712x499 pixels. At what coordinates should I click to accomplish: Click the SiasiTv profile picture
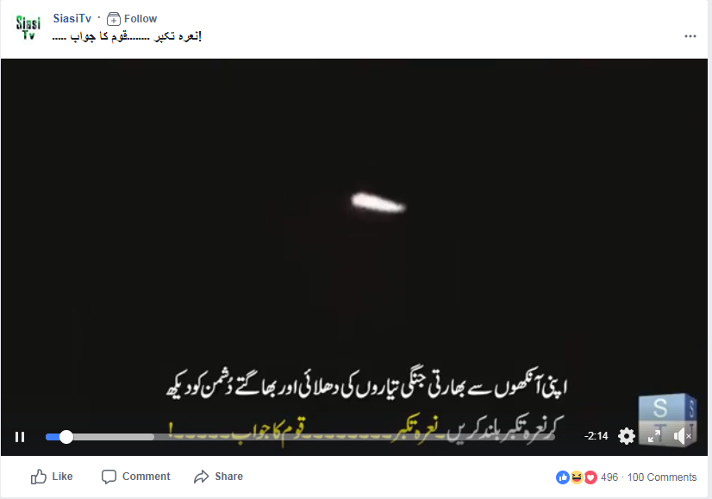coord(28,28)
